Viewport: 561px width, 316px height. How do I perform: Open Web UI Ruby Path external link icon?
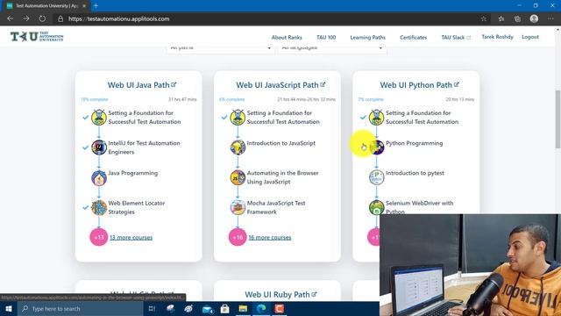314,294
